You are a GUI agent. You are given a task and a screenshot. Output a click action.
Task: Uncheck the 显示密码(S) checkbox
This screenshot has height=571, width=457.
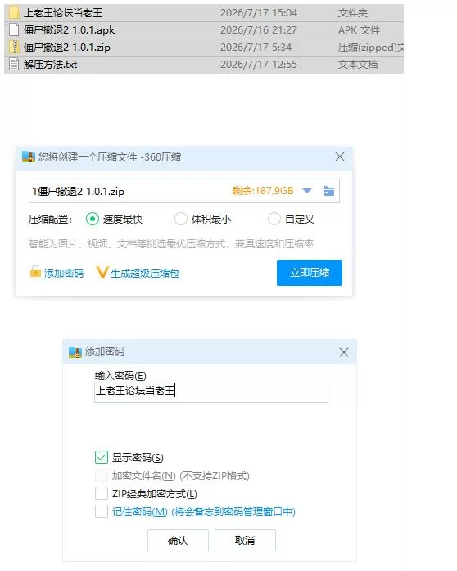coord(102,457)
